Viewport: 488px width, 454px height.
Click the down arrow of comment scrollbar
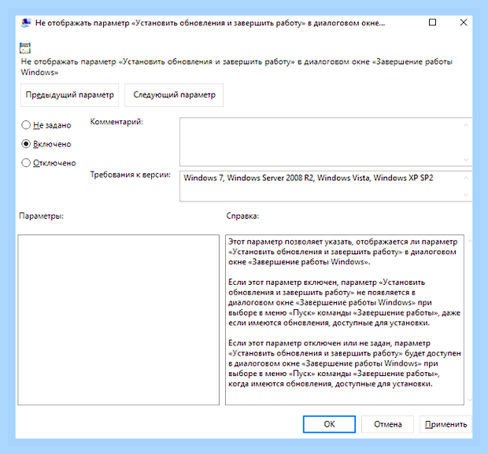click(466, 160)
